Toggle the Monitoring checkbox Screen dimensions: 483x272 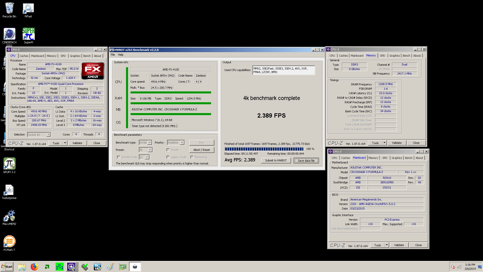tap(192, 157)
